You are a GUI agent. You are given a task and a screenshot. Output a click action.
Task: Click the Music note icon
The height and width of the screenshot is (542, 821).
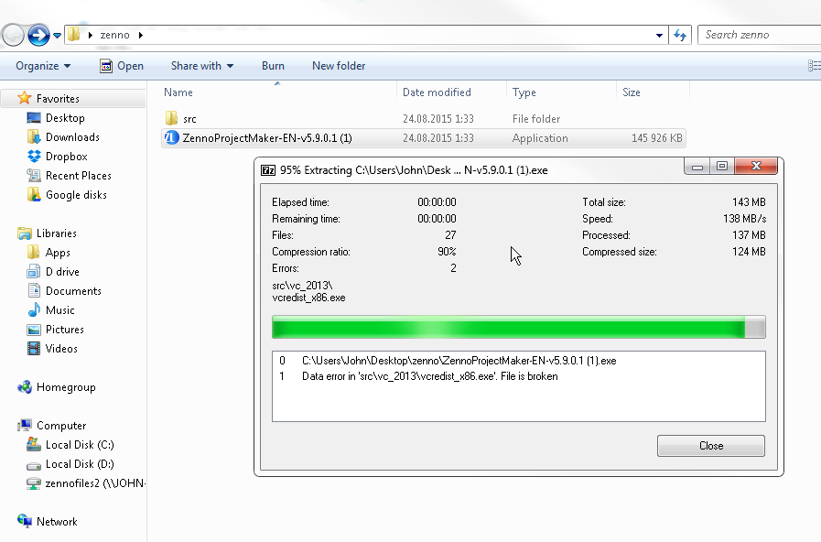tap(34, 309)
